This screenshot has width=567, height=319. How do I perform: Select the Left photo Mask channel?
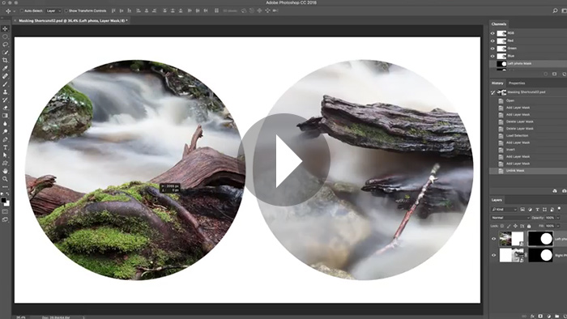click(x=528, y=64)
